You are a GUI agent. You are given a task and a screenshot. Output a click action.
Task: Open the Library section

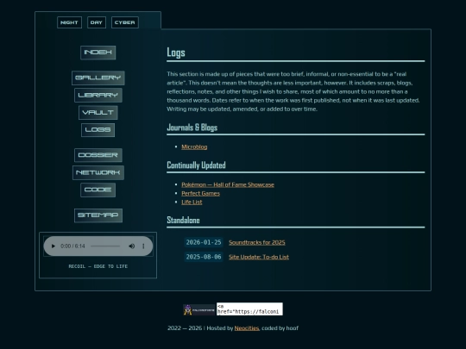coord(98,96)
